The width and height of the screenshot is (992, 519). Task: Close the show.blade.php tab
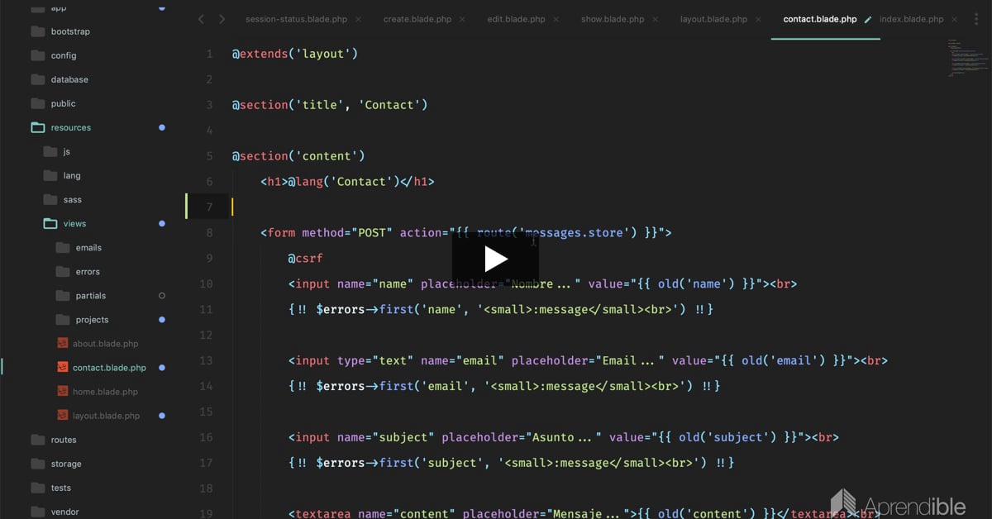[654, 19]
